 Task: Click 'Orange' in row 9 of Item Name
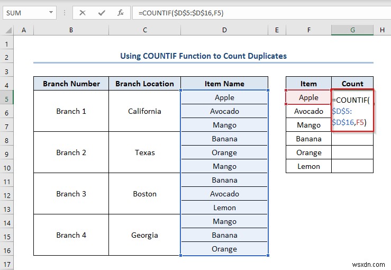tap(224, 152)
